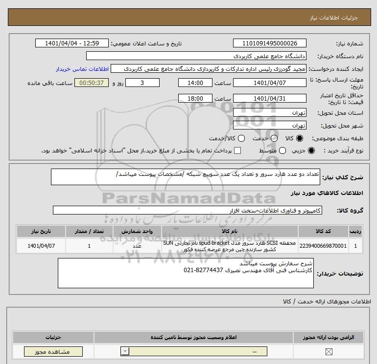377x364 pixels.
Task: Click the delivery province تهران field
Action: tap(269, 112)
